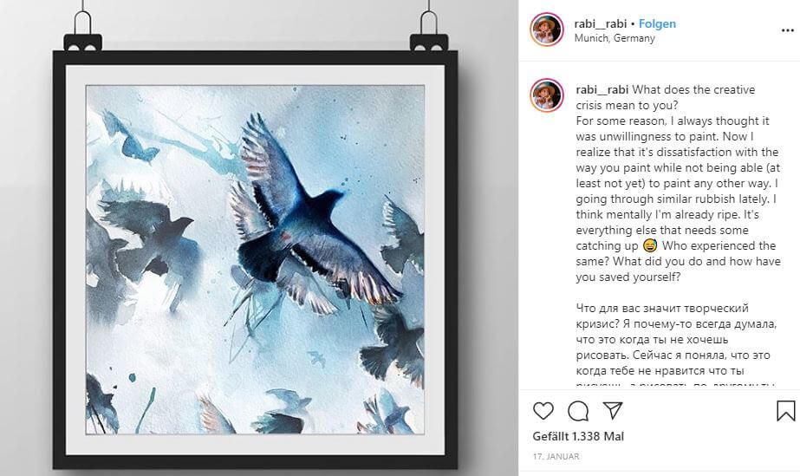The image size is (800, 476).
Task: Click English caption about creative crisis
Action: pyautogui.click(x=678, y=183)
